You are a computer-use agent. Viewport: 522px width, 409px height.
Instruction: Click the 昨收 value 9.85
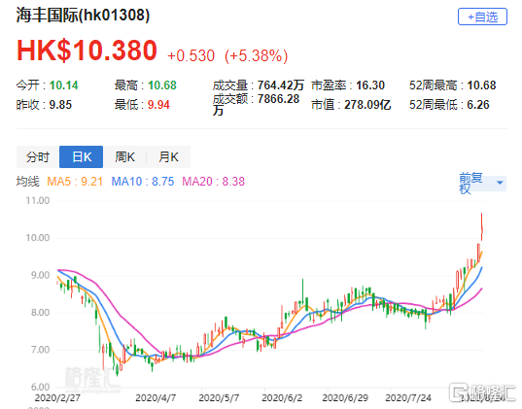60,105
